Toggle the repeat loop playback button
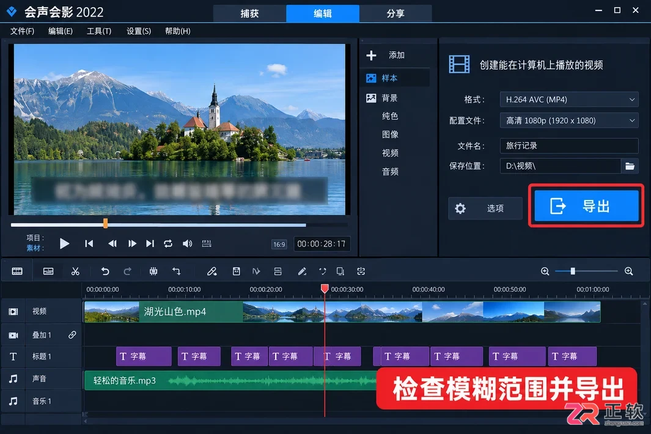This screenshot has height=434, width=651. click(x=168, y=243)
